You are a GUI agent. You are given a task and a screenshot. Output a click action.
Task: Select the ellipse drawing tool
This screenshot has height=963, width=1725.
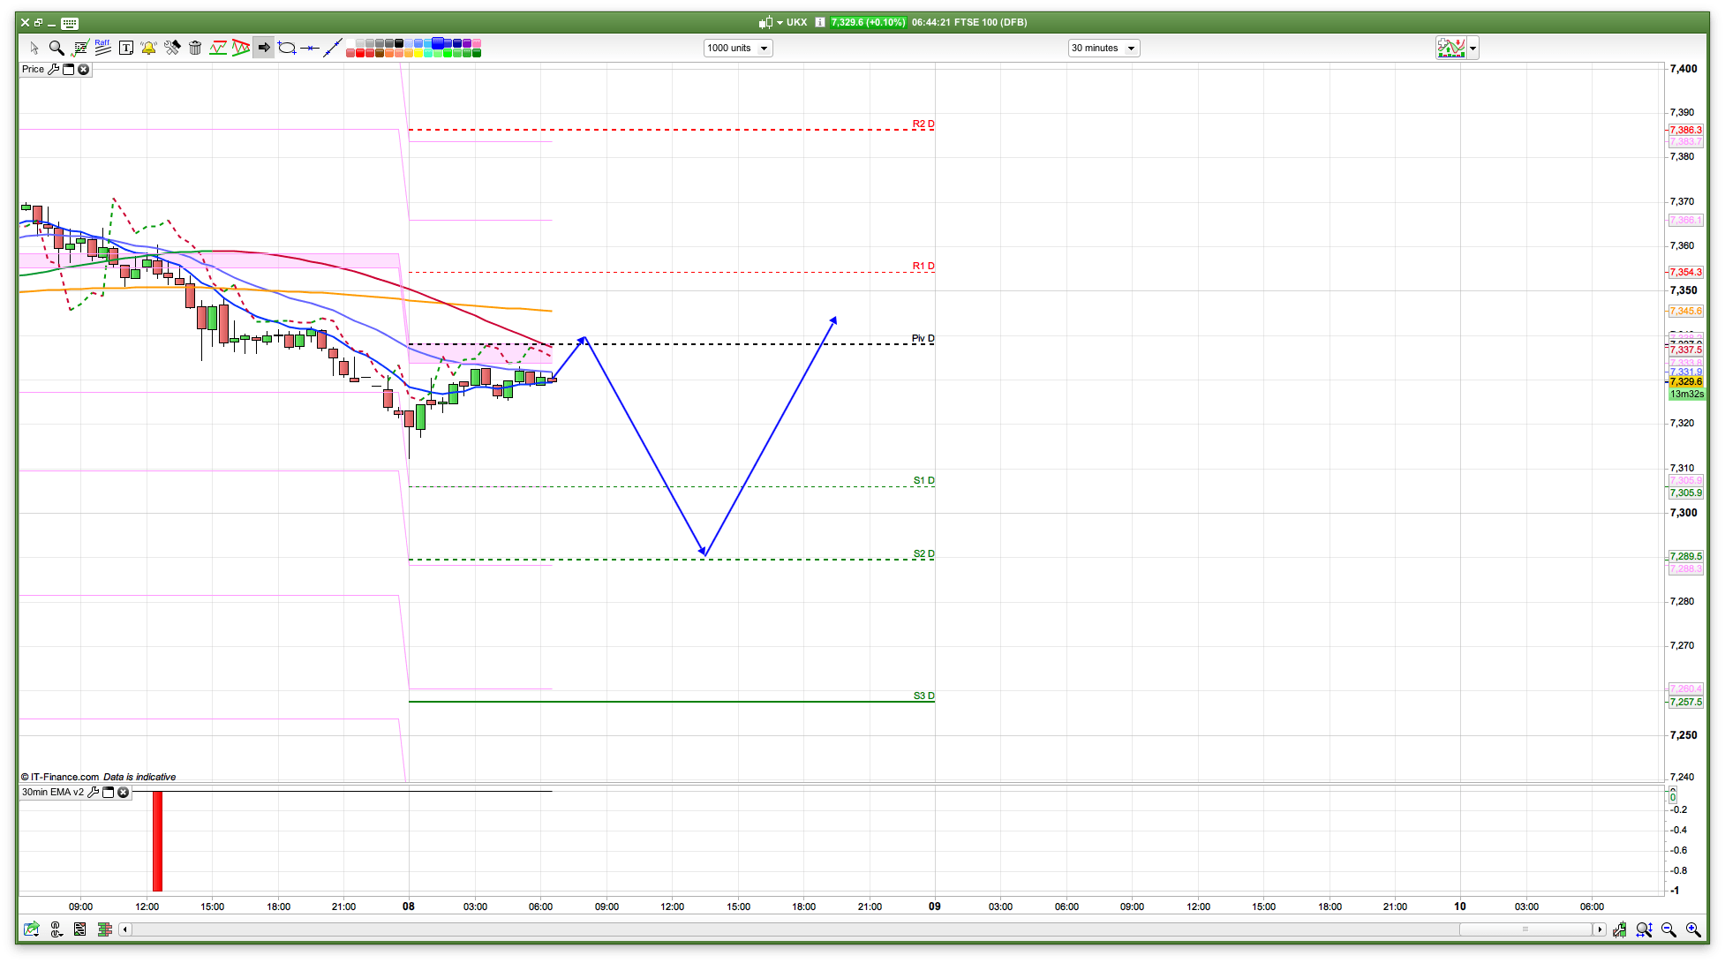tap(287, 48)
